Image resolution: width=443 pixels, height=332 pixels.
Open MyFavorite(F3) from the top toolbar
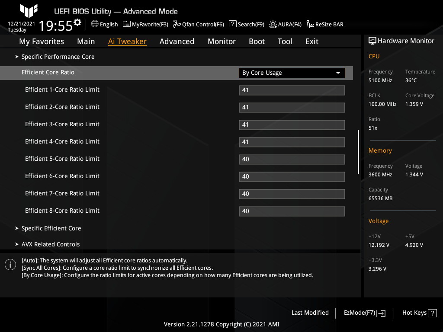click(x=127, y=24)
